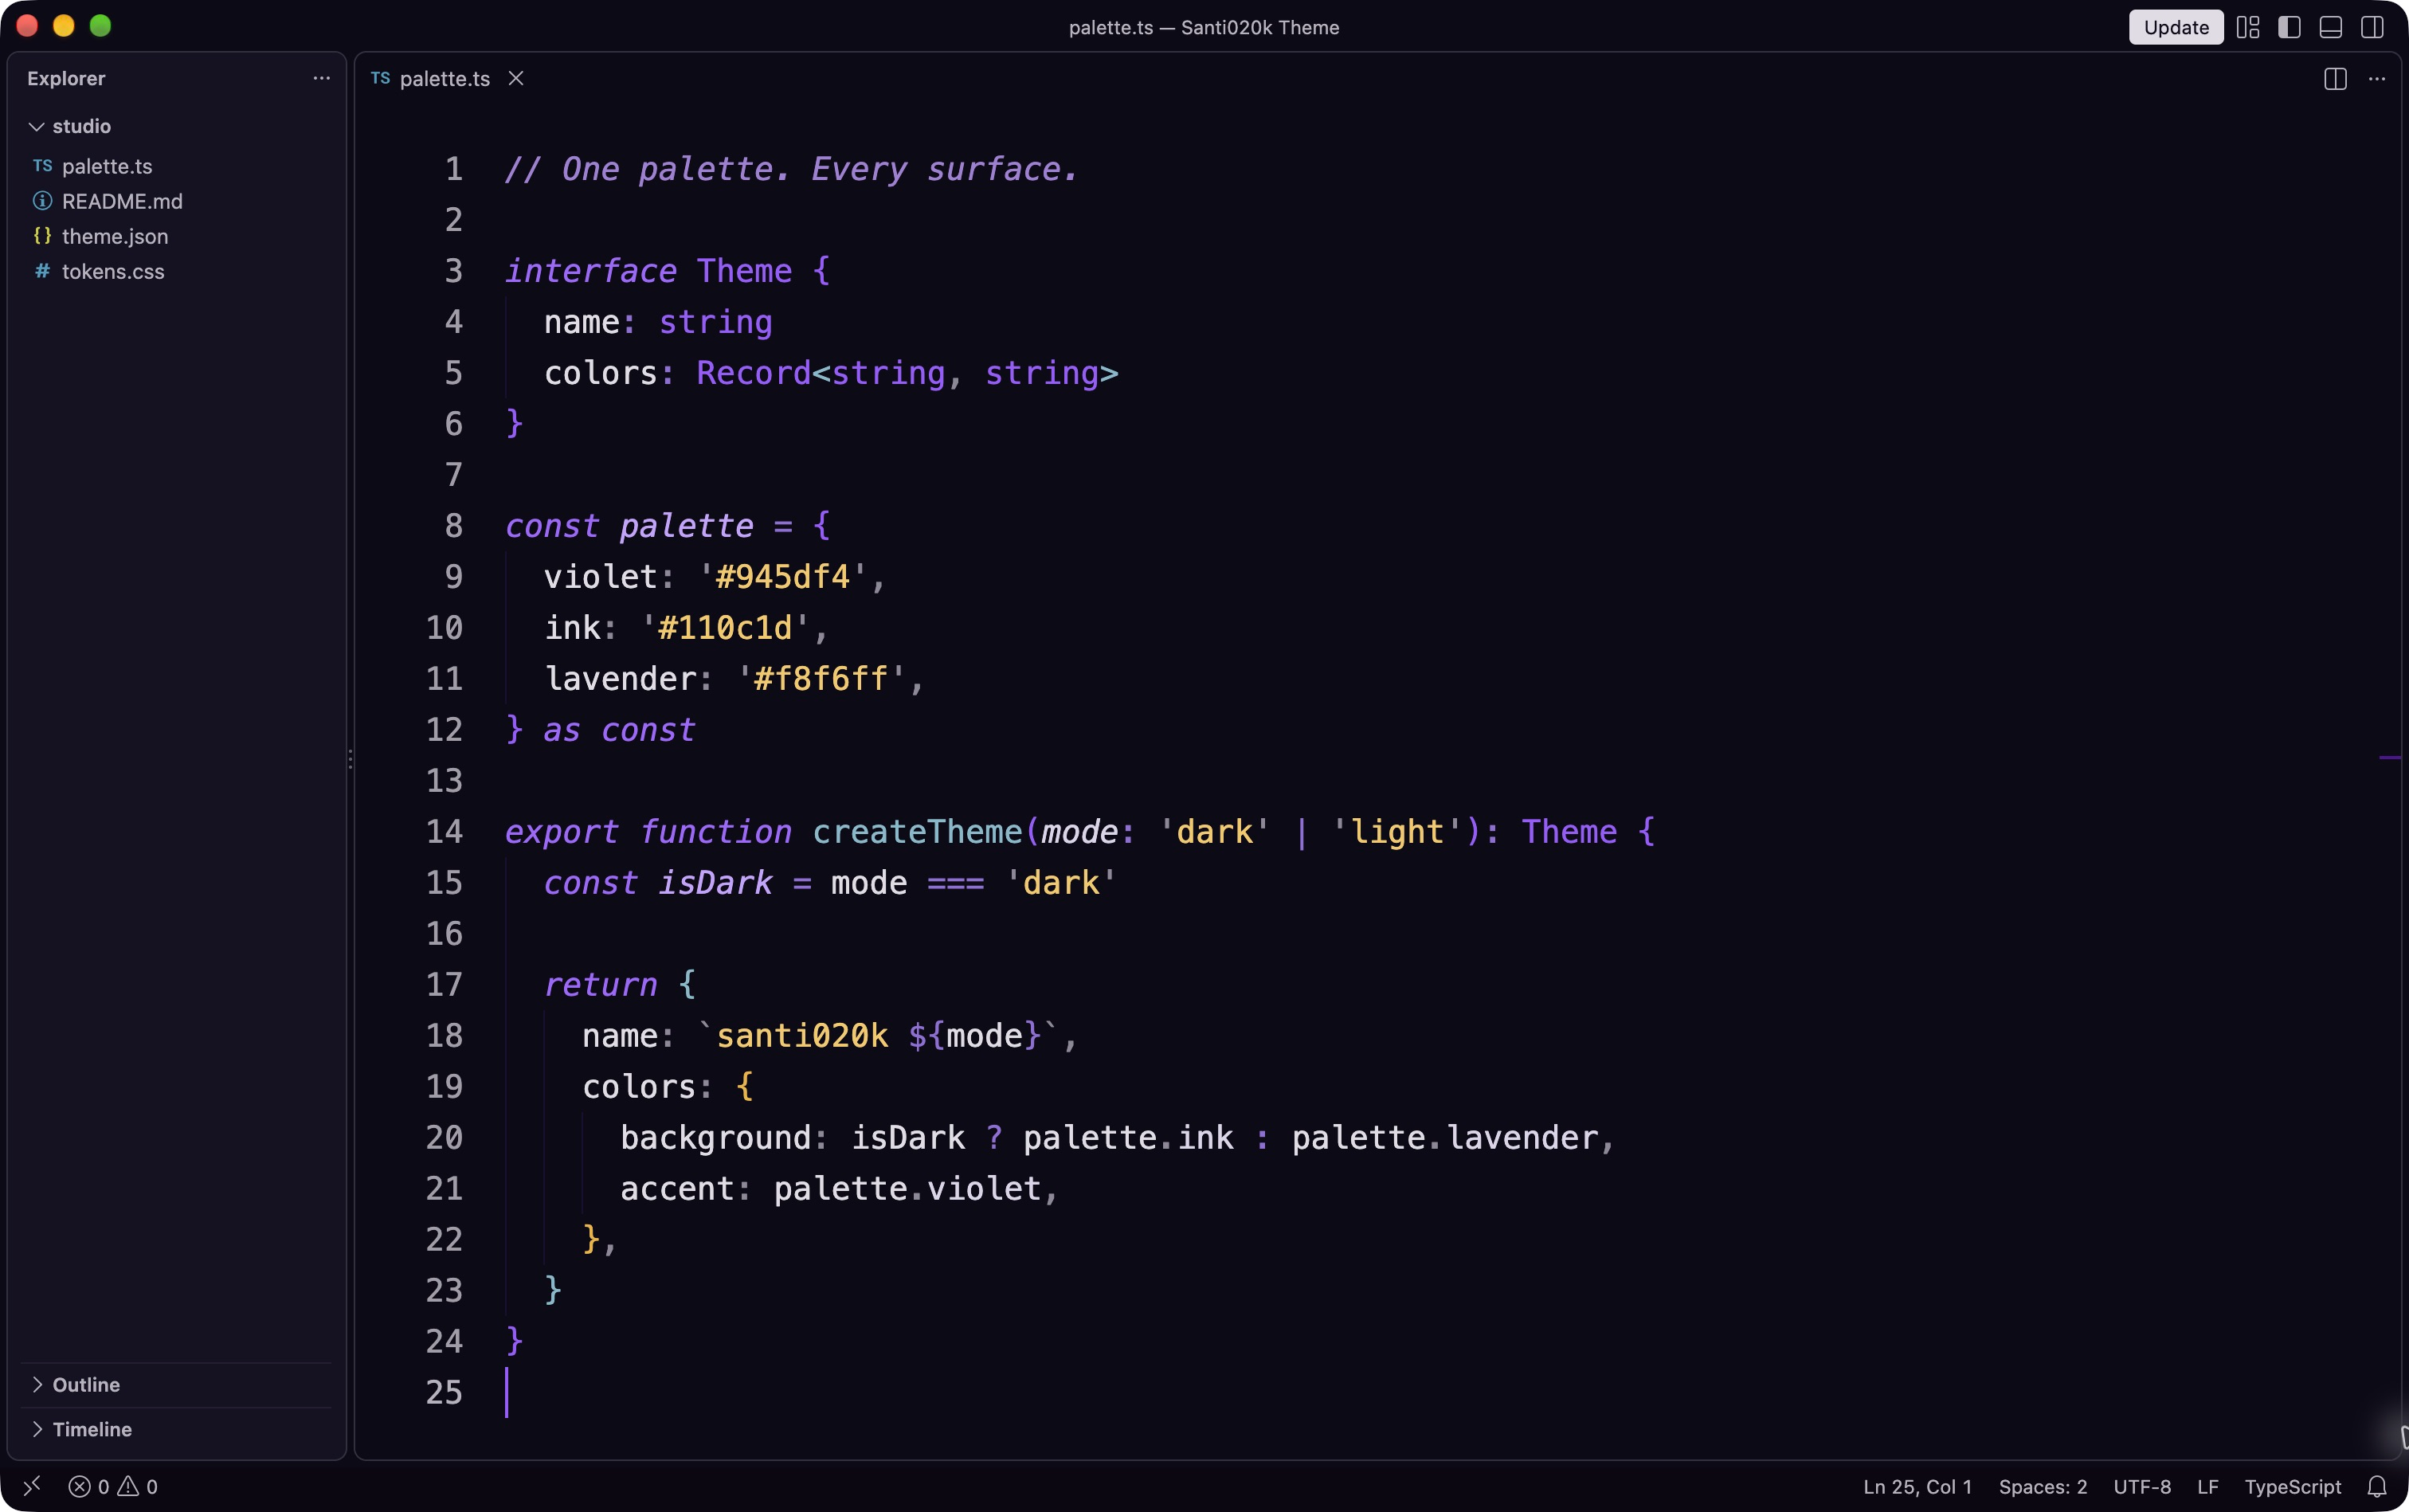
Task: Click line number 8 in the gutter
Action: pos(453,526)
